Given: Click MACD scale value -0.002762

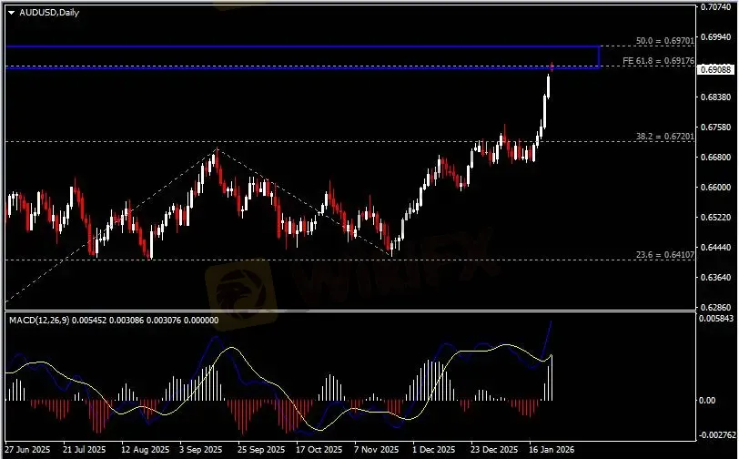Looking at the screenshot, I should coord(716,434).
